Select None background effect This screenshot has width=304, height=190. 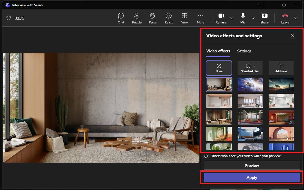click(x=219, y=68)
